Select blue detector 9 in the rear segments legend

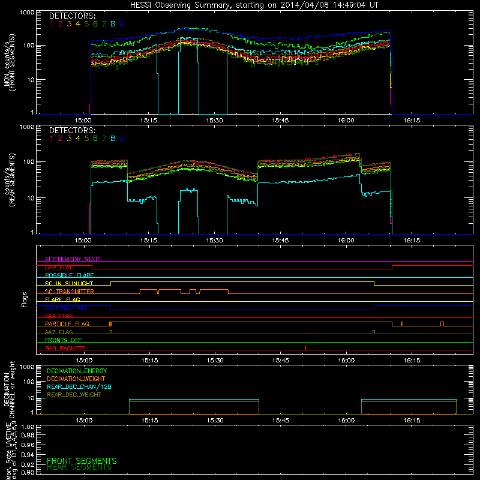(122, 139)
